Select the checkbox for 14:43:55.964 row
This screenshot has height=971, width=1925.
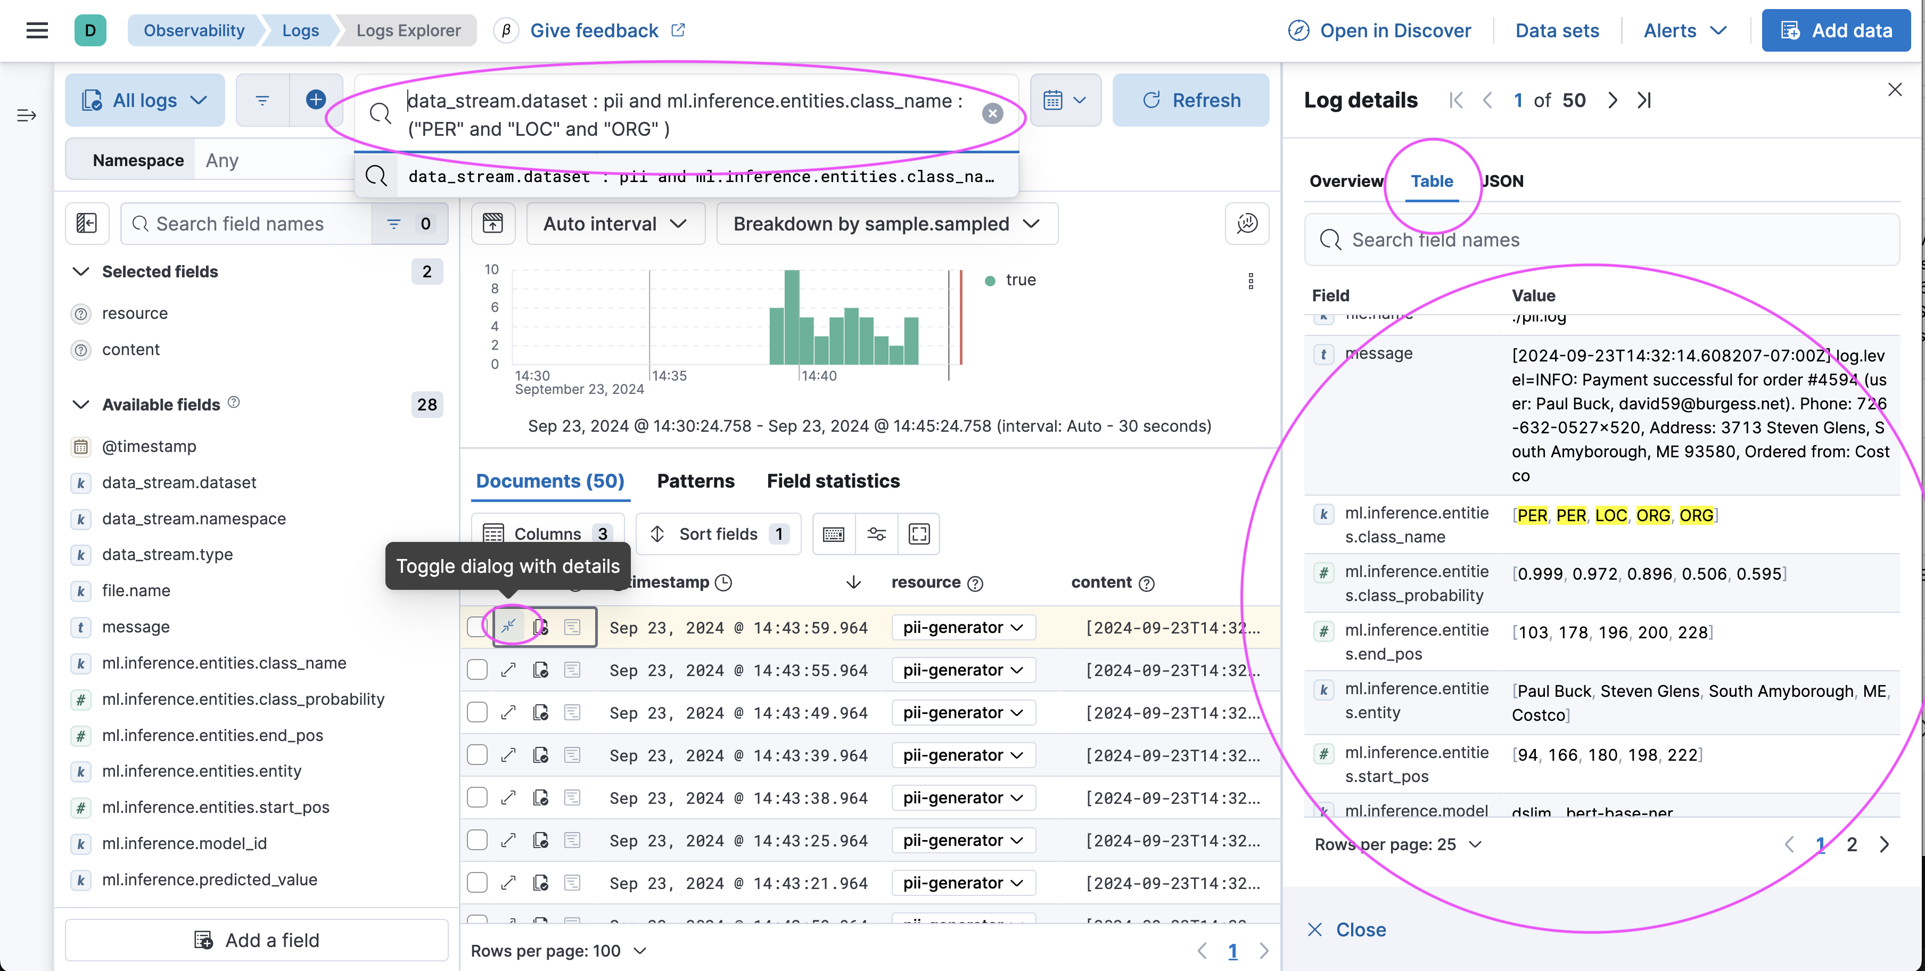477,670
